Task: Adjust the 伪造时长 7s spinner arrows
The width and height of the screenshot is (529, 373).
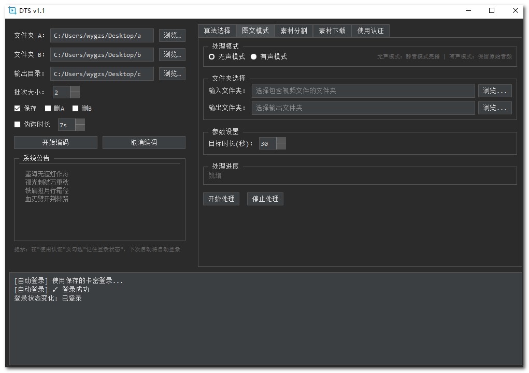Action: point(80,125)
